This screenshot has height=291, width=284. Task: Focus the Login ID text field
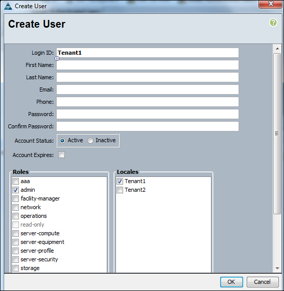point(148,53)
